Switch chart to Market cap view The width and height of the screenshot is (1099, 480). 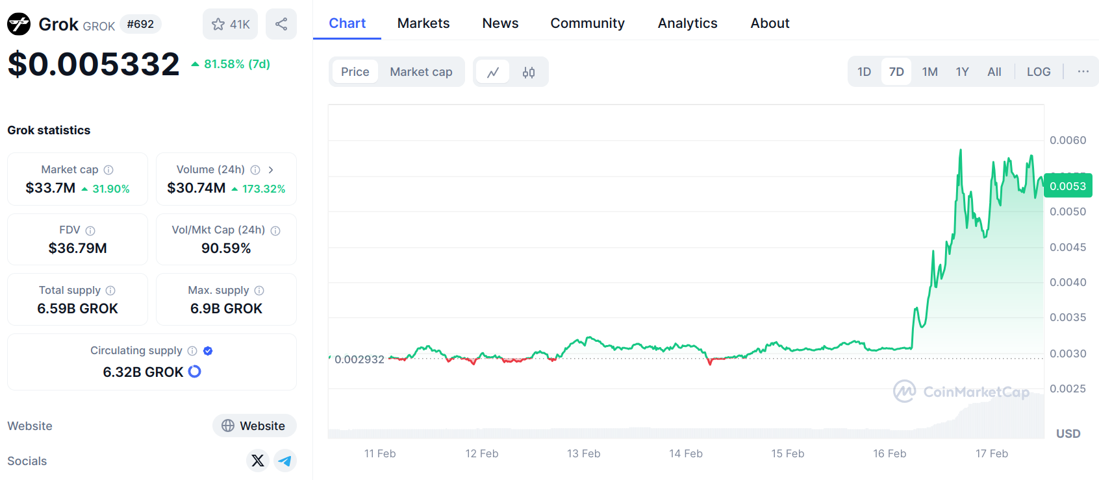[x=421, y=72]
